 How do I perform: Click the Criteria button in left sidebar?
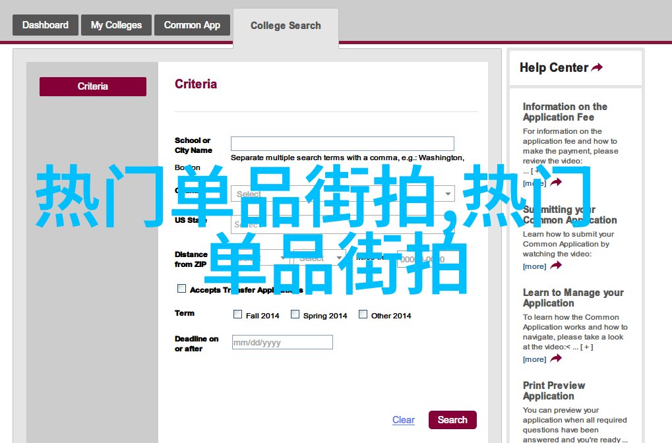click(93, 86)
